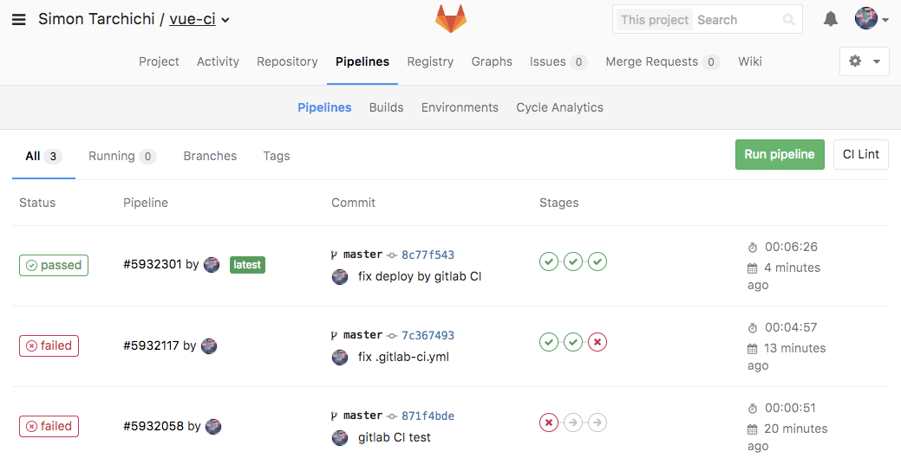Click the CI Lint button
901x471 pixels.
point(860,154)
